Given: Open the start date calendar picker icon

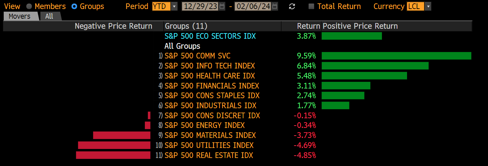Looking at the screenshot, I should [222, 6].
